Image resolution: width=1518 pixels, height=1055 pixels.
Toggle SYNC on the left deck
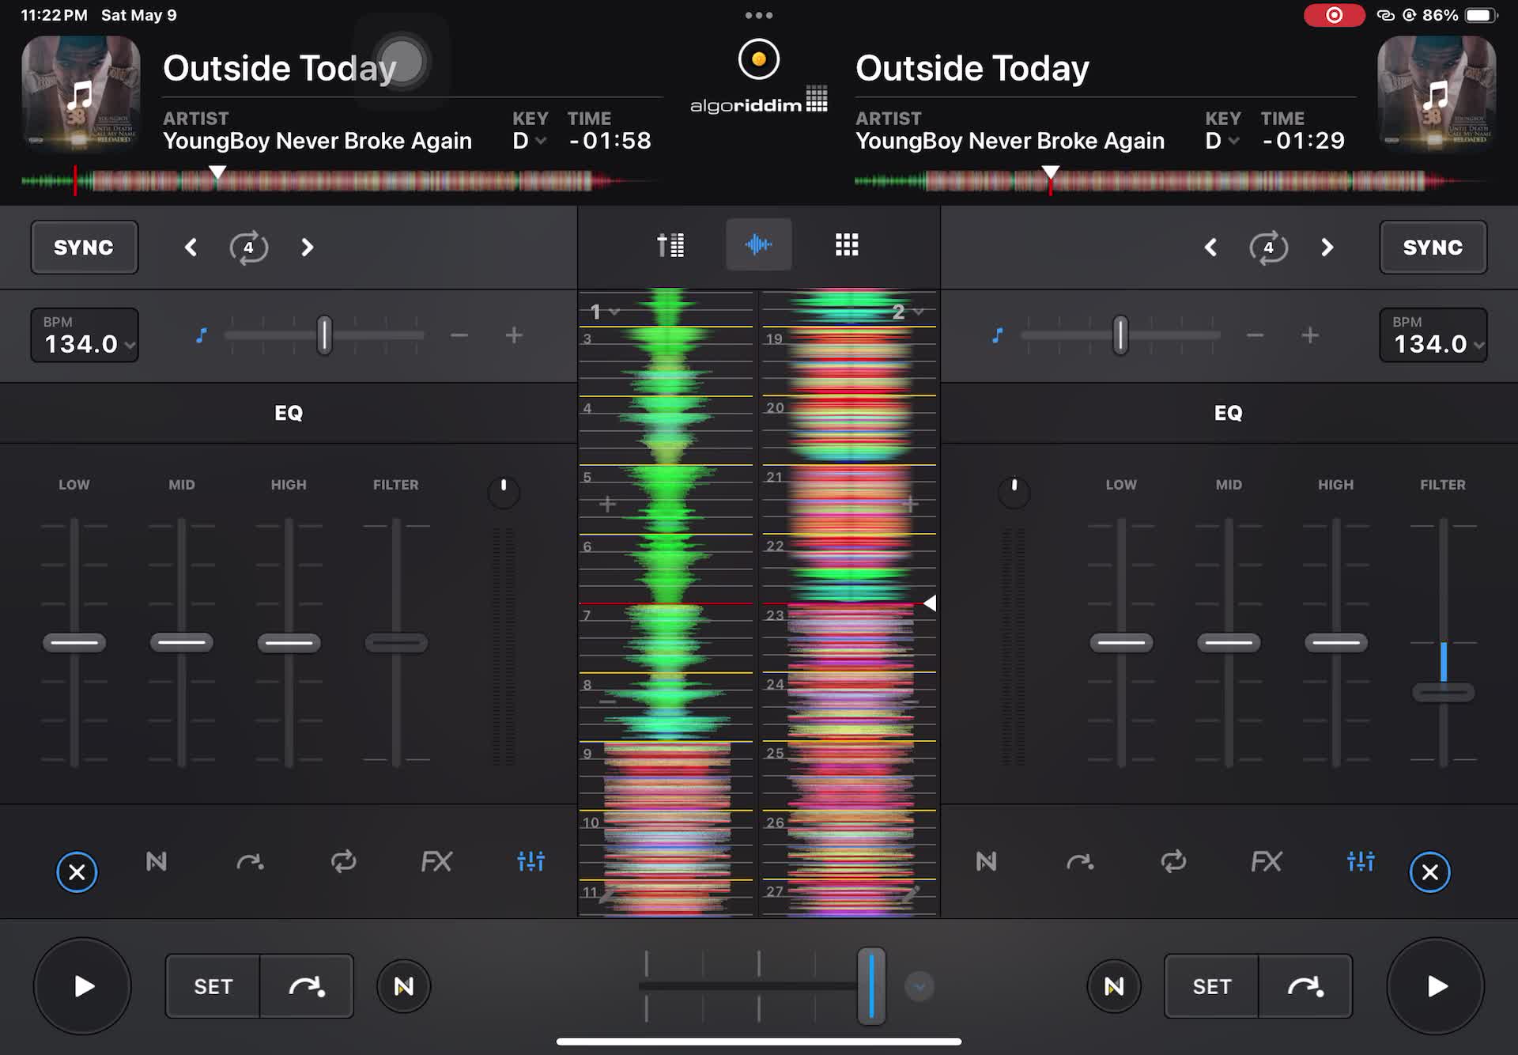(84, 248)
